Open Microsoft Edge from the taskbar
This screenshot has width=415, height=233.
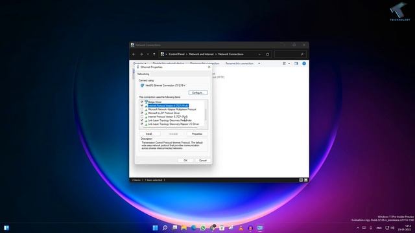[x=193, y=228]
